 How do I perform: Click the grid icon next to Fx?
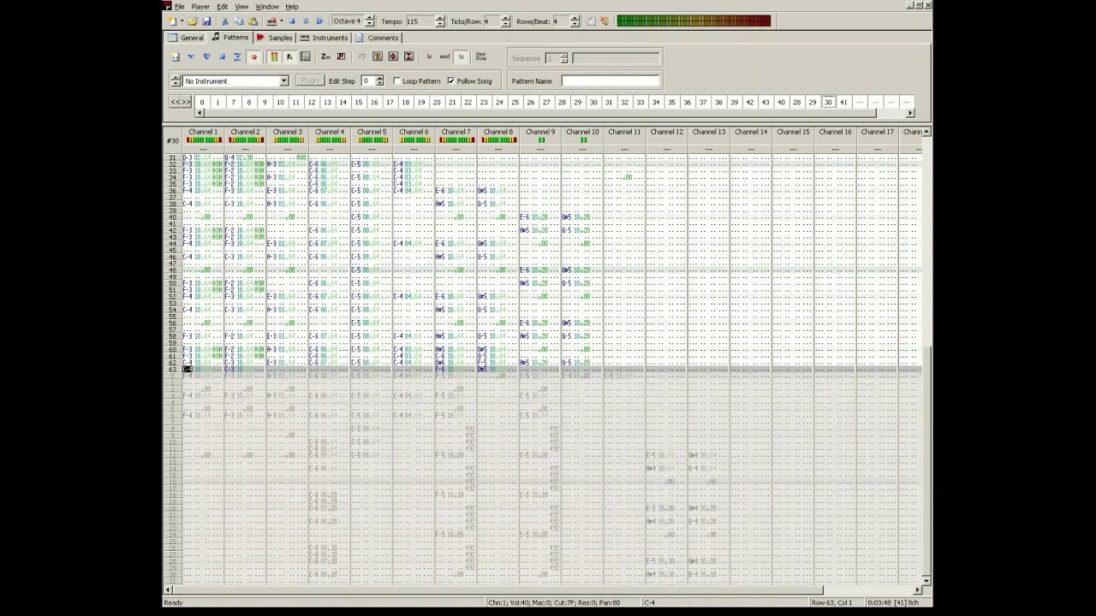tap(305, 57)
